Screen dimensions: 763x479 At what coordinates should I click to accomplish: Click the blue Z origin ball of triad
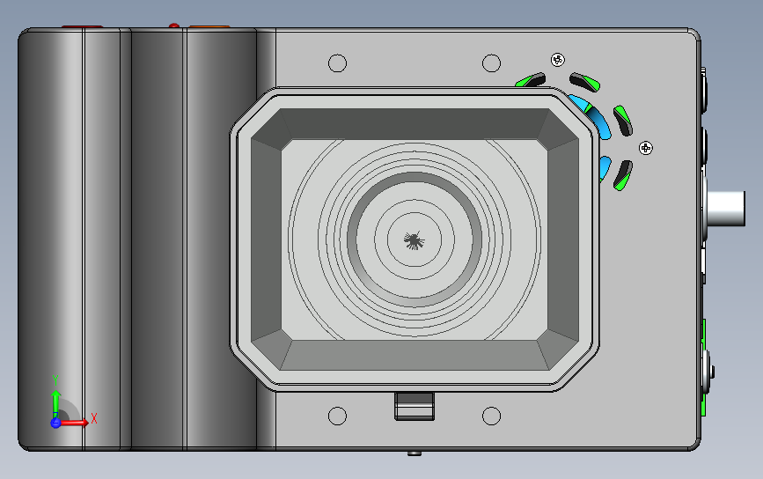coord(55,423)
